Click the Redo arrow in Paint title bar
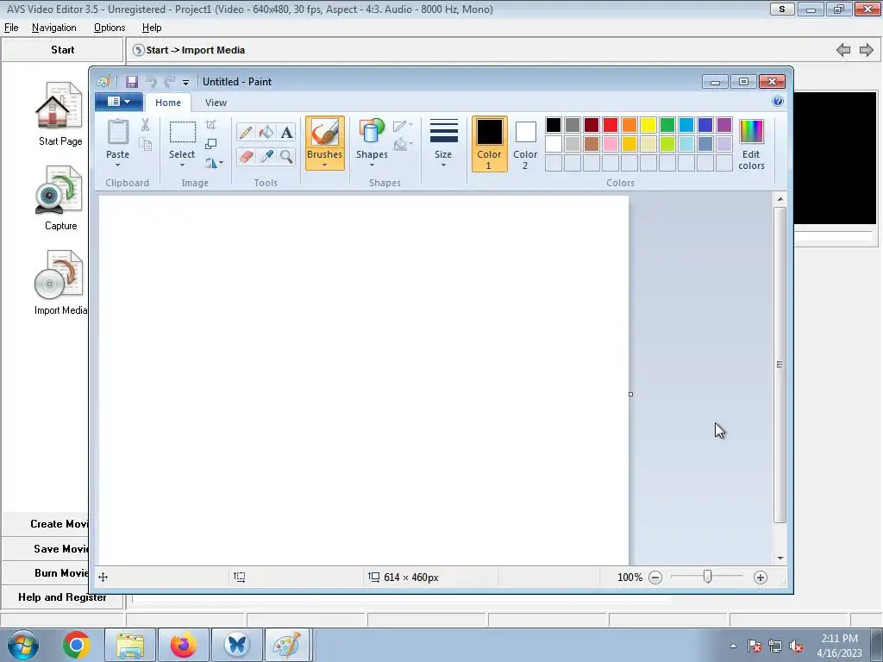The image size is (883, 662). pyautogui.click(x=170, y=82)
